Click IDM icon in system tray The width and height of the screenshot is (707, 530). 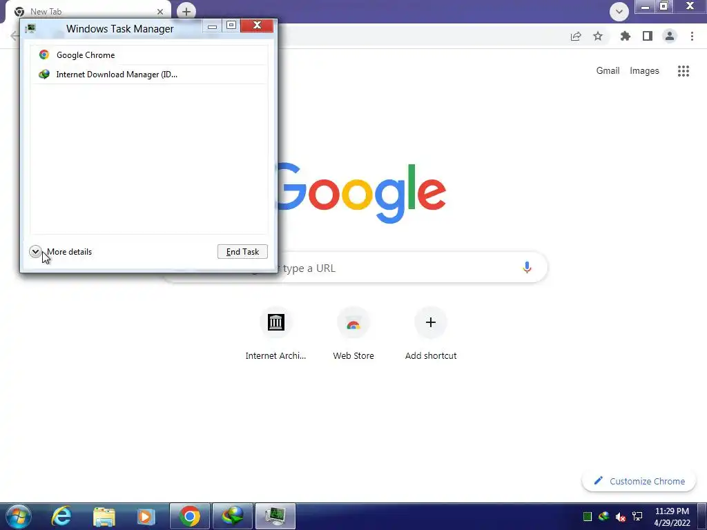click(603, 516)
